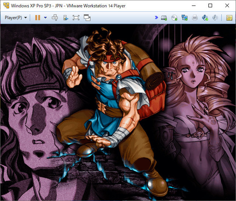Open the Player(P) menu
This screenshot has width=236, height=201.
pyautogui.click(x=15, y=18)
